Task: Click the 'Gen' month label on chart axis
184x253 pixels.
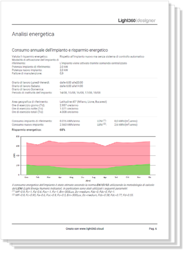Action: click(x=26, y=177)
